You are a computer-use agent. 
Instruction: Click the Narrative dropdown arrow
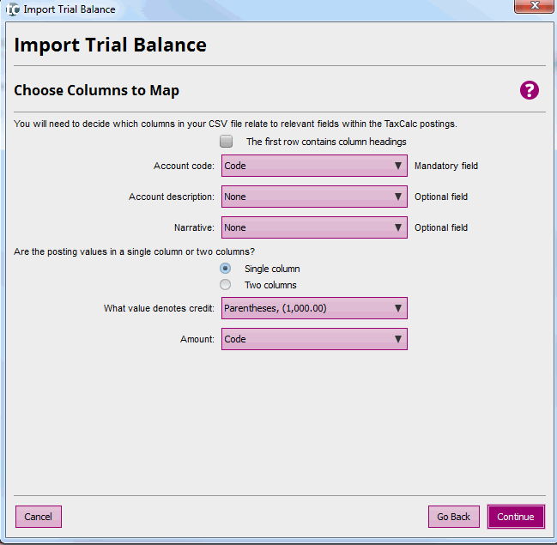398,228
